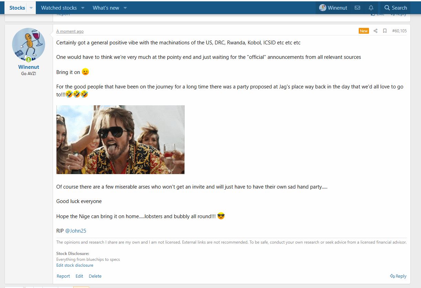Go to the Watched stocks menu

[x=59, y=8]
